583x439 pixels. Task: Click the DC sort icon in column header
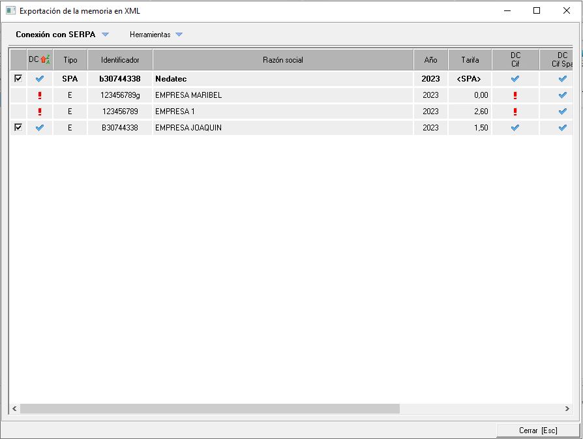tap(45, 60)
